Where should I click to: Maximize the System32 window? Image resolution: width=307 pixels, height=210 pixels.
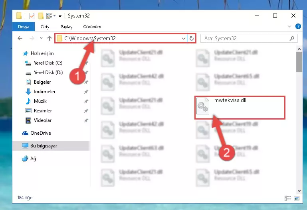(275, 16)
